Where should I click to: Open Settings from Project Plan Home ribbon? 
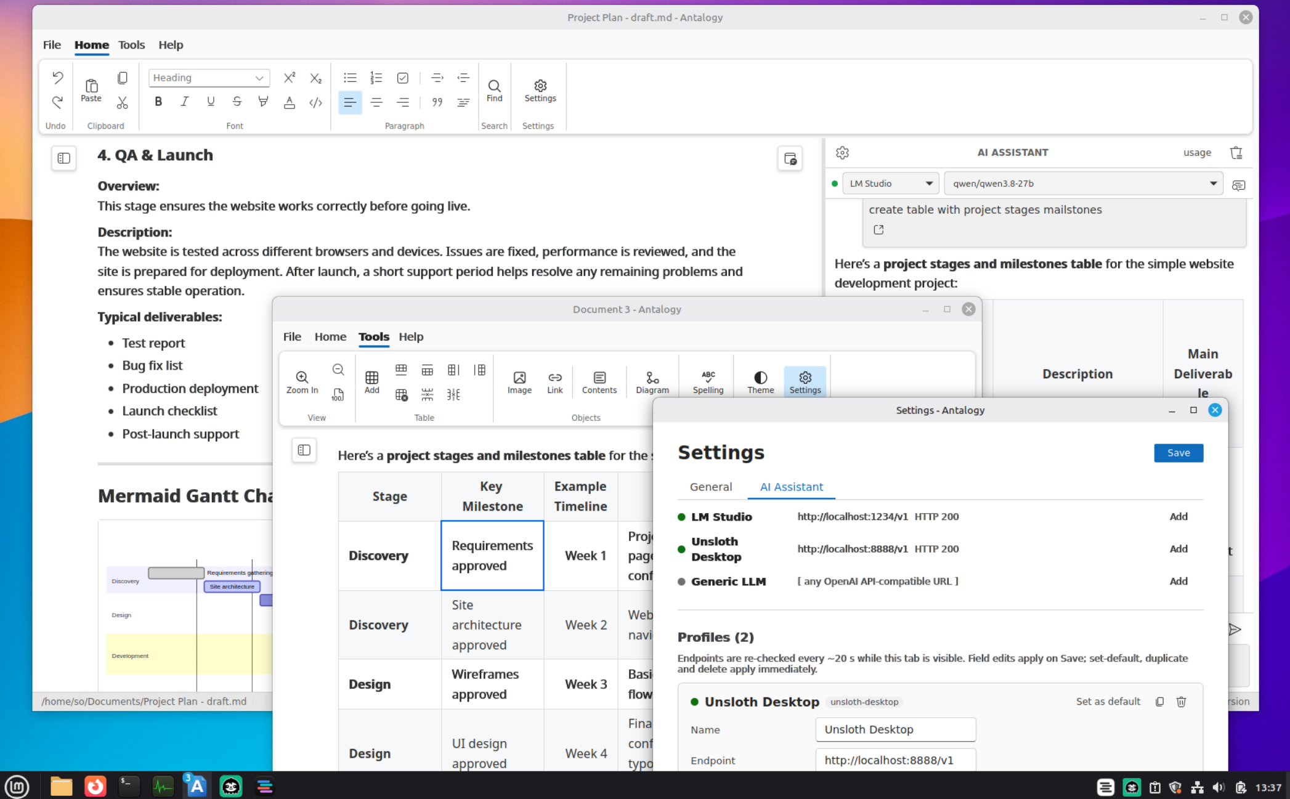540,91
